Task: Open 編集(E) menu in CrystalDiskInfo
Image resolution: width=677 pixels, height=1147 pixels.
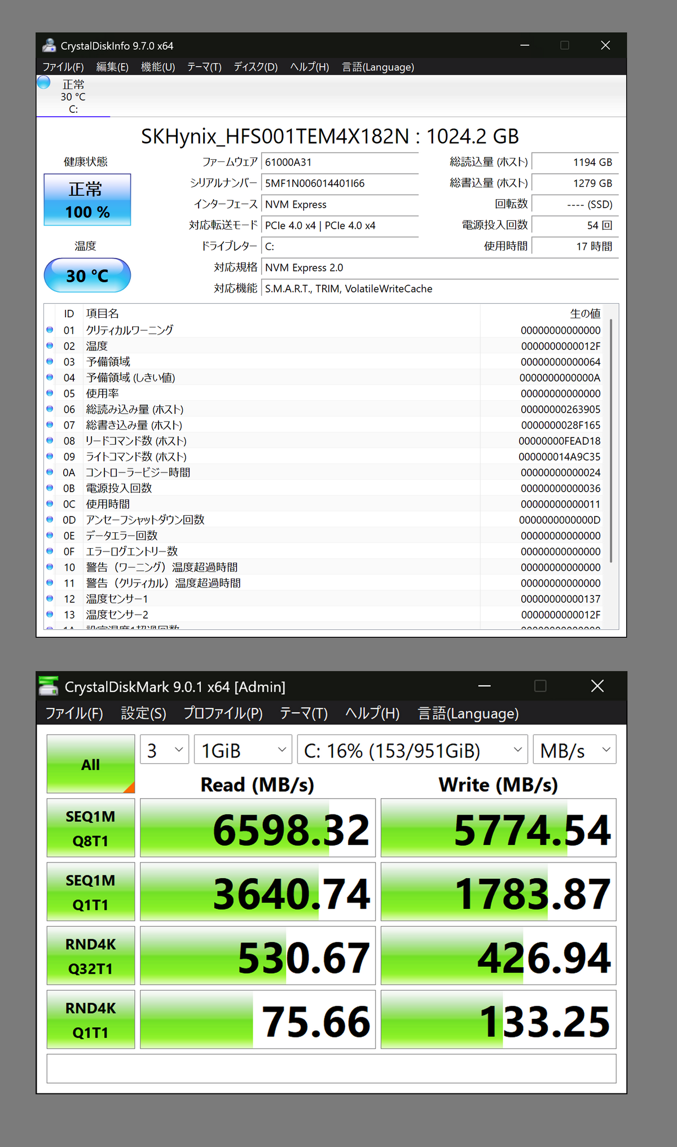Action: pos(112,67)
